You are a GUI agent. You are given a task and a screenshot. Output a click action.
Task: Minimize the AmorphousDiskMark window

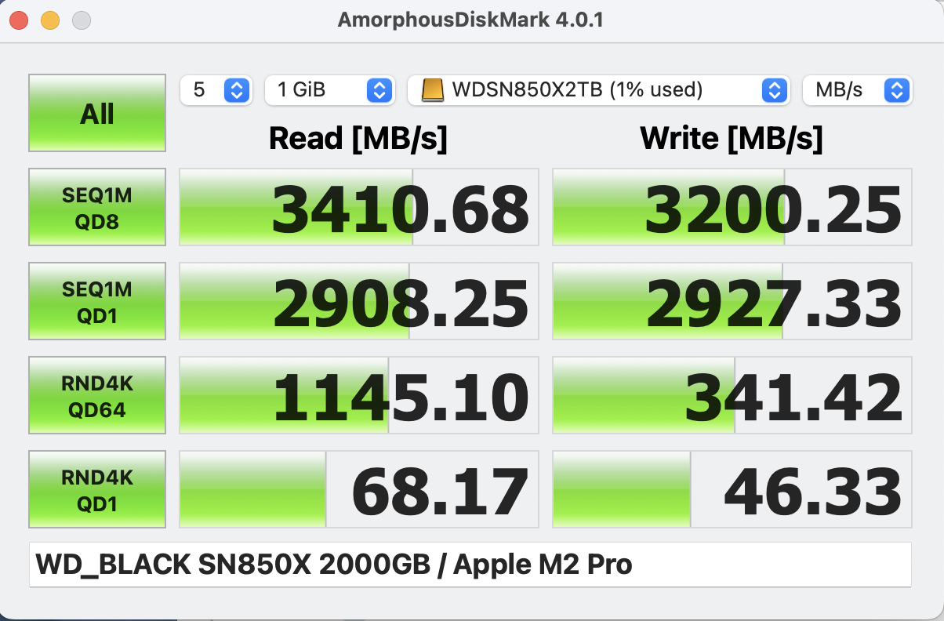pos(50,20)
